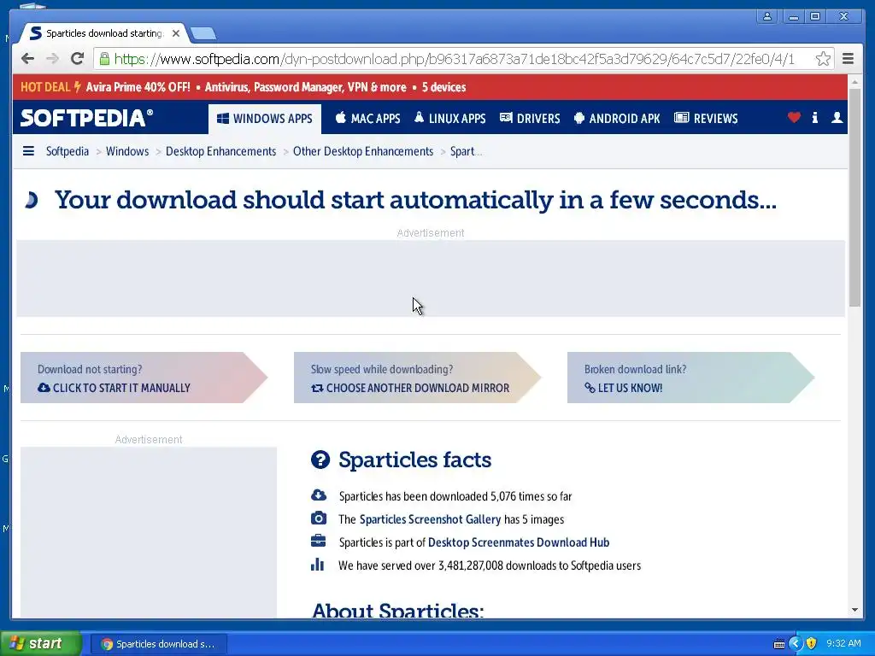Open the Reviews section
Image resolution: width=875 pixels, height=656 pixels.
(x=706, y=118)
